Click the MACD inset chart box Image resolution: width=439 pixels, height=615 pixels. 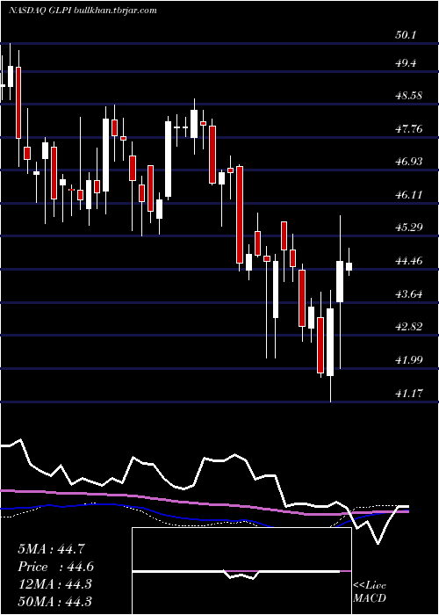pyautogui.click(x=241, y=571)
